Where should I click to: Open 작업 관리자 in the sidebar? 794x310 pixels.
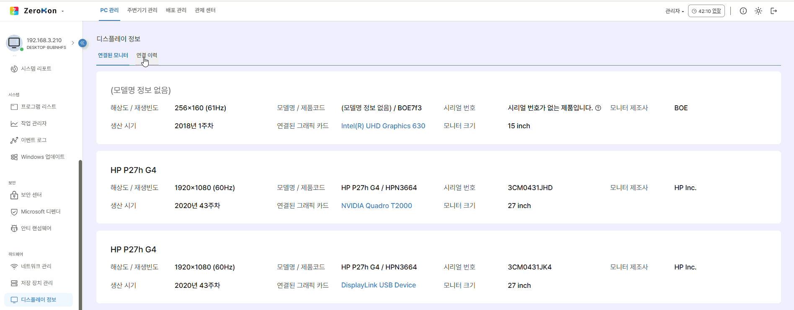tap(34, 123)
